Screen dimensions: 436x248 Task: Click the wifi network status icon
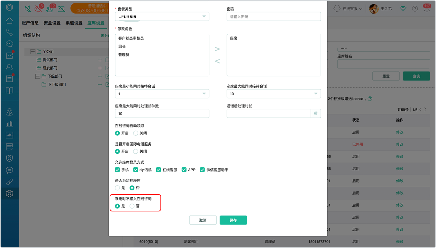tap(403, 9)
